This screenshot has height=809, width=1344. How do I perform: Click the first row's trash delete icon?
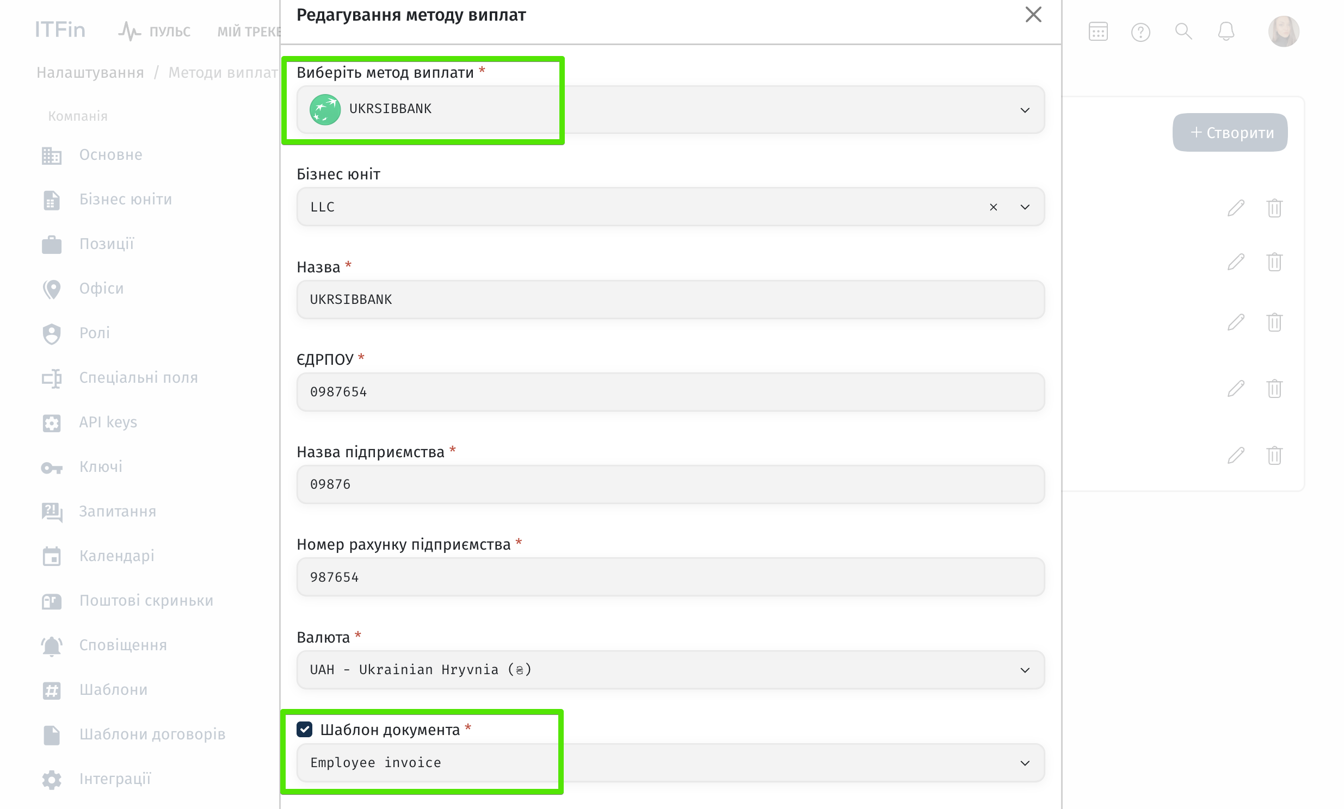click(x=1274, y=208)
